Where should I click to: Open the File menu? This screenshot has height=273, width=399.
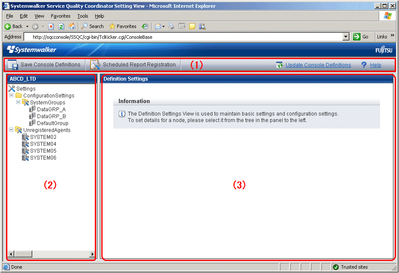pos(9,16)
